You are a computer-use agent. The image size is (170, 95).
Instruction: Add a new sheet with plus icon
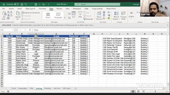pyautogui.click(x=75, y=88)
